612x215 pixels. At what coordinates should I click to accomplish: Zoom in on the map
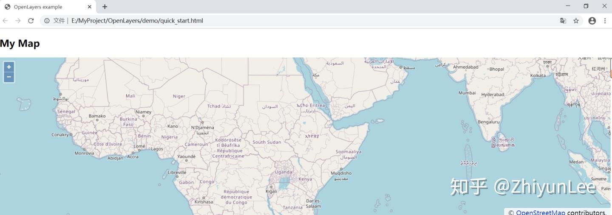pyautogui.click(x=9, y=67)
